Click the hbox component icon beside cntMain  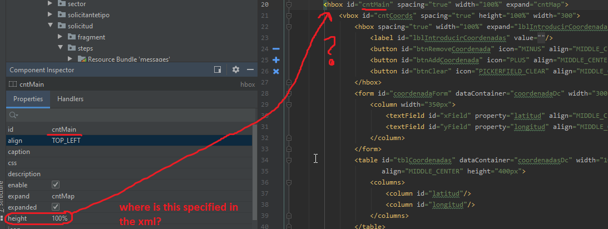13,84
